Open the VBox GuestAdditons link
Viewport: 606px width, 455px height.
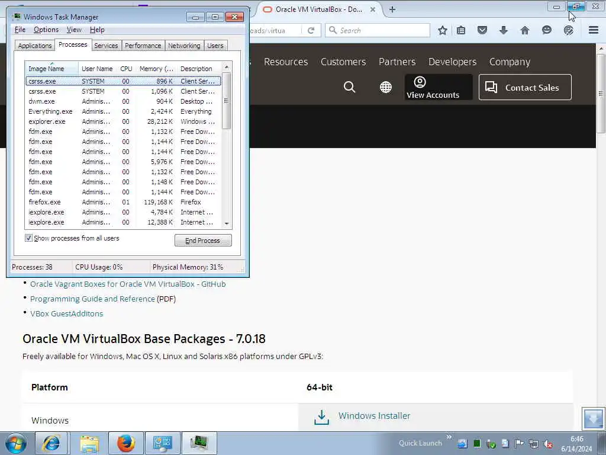(66, 313)
